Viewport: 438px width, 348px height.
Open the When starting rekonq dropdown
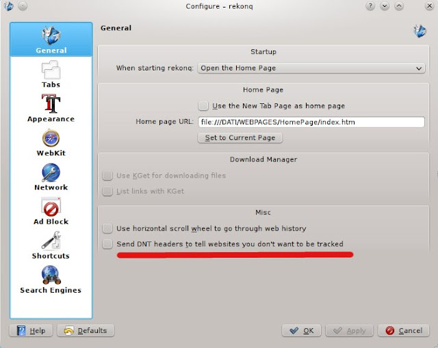(x=311, y=68)
